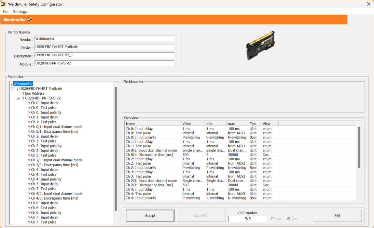Click question mark icon beside 'Ch 5: Input delay'

coord(29,184)
